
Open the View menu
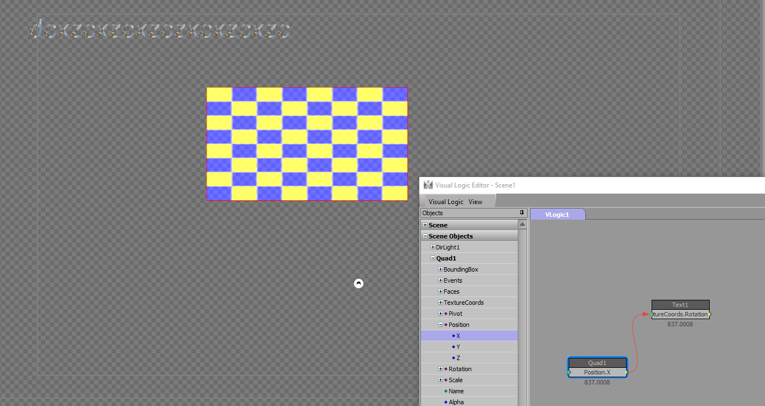coord(475,201)
